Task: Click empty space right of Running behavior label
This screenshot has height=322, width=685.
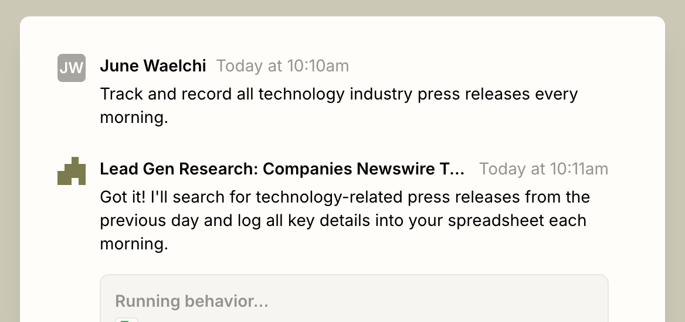Action: [437, 301]
